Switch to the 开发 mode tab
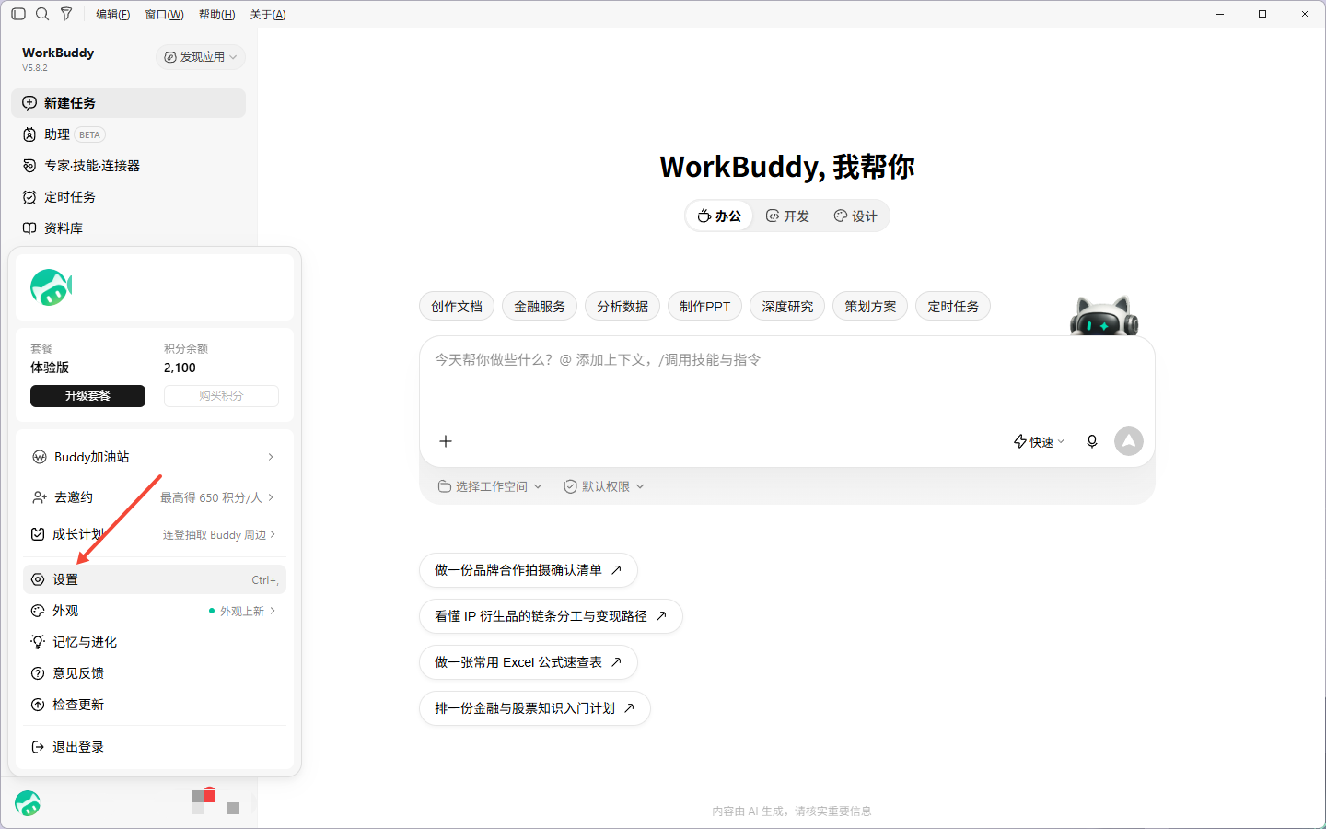Image resolution: width=1326 pixels, height=829 pixels. coord(787,216)
